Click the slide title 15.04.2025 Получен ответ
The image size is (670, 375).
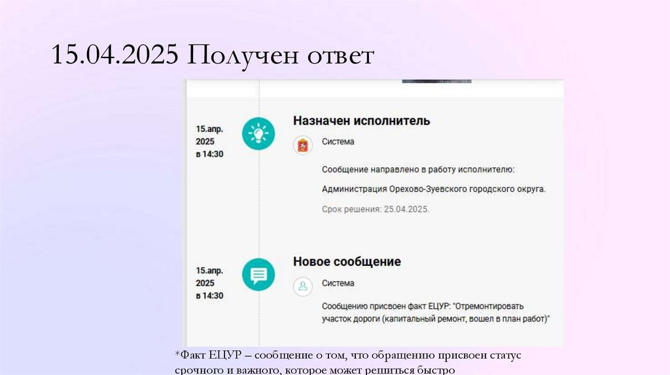pyautogui.click(x=213, y=55)
